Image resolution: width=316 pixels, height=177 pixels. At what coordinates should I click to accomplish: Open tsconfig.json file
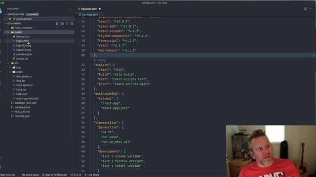(x=22, y=116)
